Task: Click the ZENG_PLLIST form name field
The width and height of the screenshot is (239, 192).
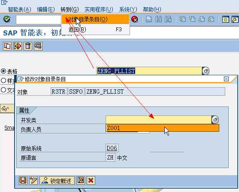Action: click(149, 71)
